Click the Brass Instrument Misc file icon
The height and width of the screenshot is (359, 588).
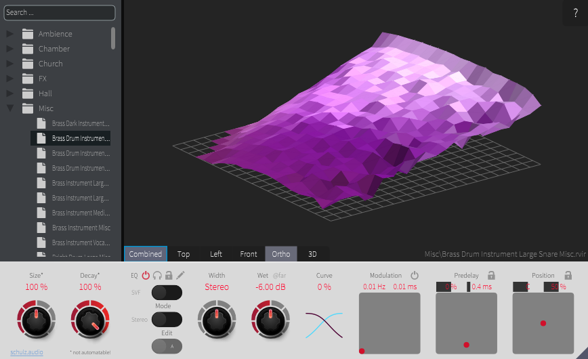pyautogui.click(x=41, y=228)
